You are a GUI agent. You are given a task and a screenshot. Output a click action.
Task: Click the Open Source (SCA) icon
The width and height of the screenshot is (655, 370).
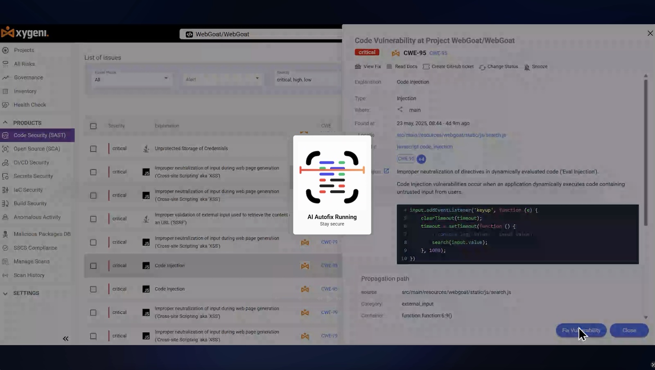(5, 149)
